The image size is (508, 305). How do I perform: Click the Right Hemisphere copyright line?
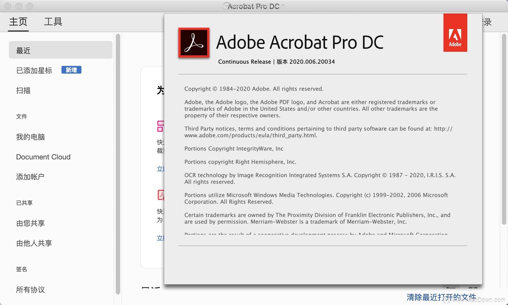pyautogui.click(x=240, y=162)
